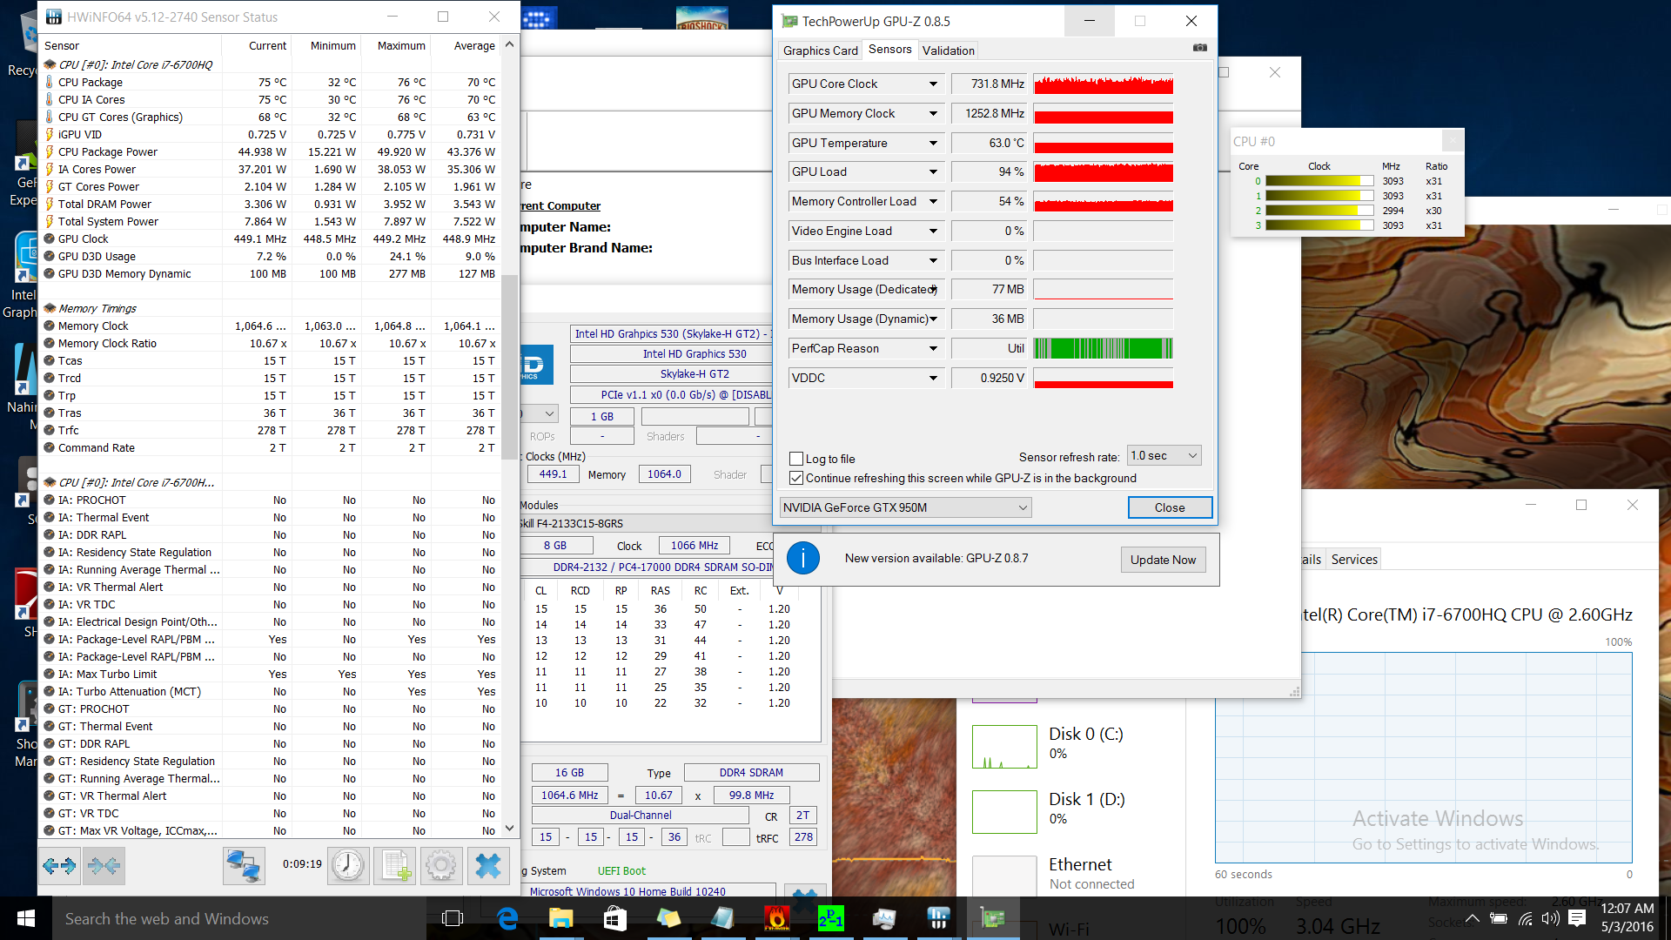Open GPU Memory Clock sensor dropdown
The height and width of the screenshot is (940, 1671).
(x=933, y=113)
